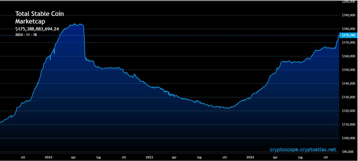Click the $170,00B axis label

(349, 43)
